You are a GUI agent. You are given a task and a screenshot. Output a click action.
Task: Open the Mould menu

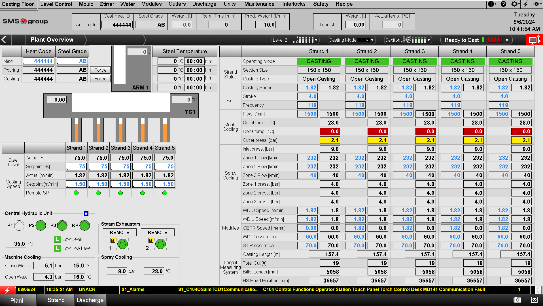tap(86, 4)
